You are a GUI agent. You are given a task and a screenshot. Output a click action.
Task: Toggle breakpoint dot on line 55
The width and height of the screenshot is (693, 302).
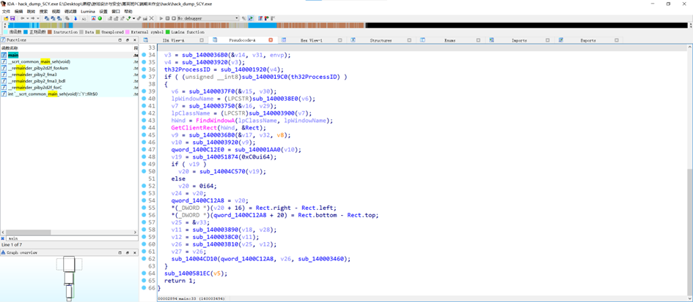point(144,208)
